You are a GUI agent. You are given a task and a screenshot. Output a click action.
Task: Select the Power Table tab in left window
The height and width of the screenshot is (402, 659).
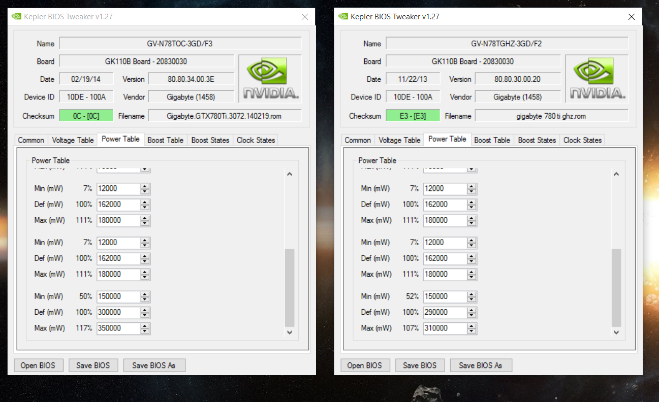[x=120, y=139]
